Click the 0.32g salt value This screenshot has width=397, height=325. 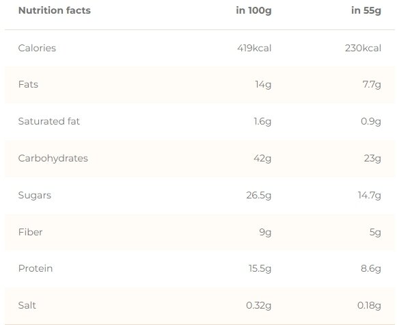(259, 306)
